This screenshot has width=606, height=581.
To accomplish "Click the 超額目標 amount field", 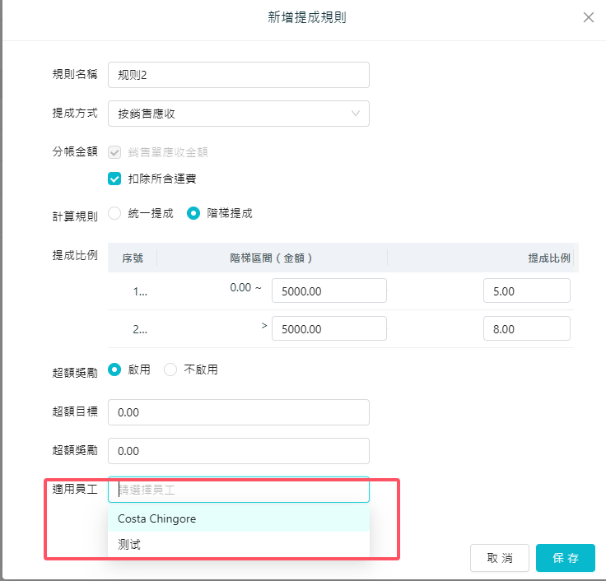I will [x=238, y=412].
